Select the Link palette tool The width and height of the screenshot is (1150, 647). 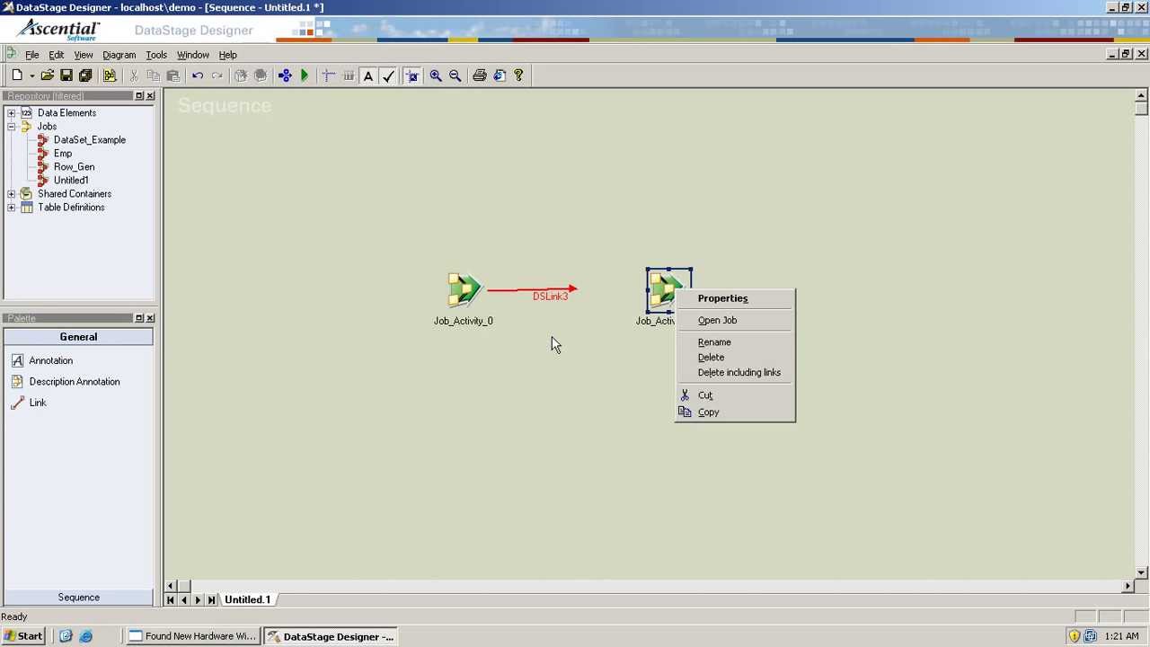[38, 403]
